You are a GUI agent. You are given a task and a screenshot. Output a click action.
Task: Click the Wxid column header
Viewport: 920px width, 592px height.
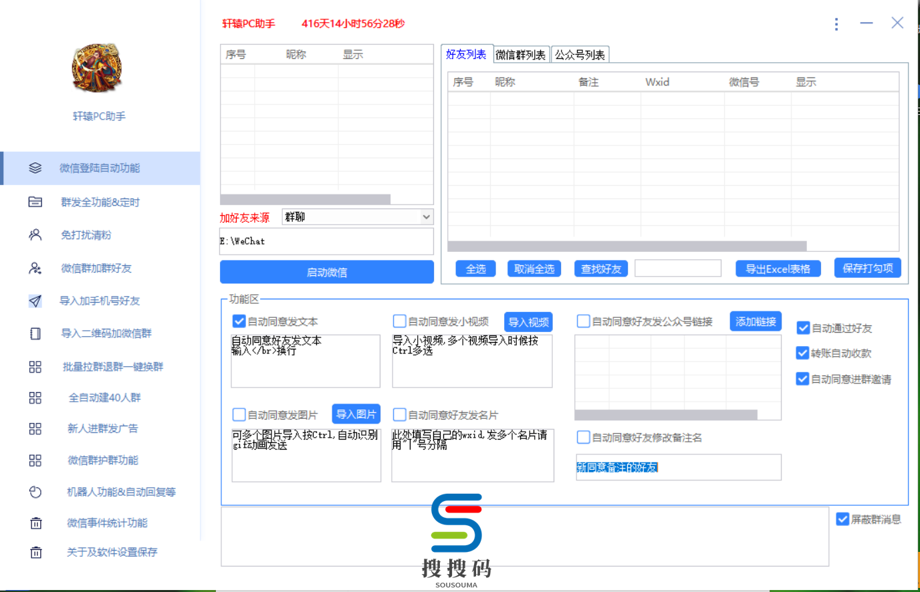(x=657, y=82)
